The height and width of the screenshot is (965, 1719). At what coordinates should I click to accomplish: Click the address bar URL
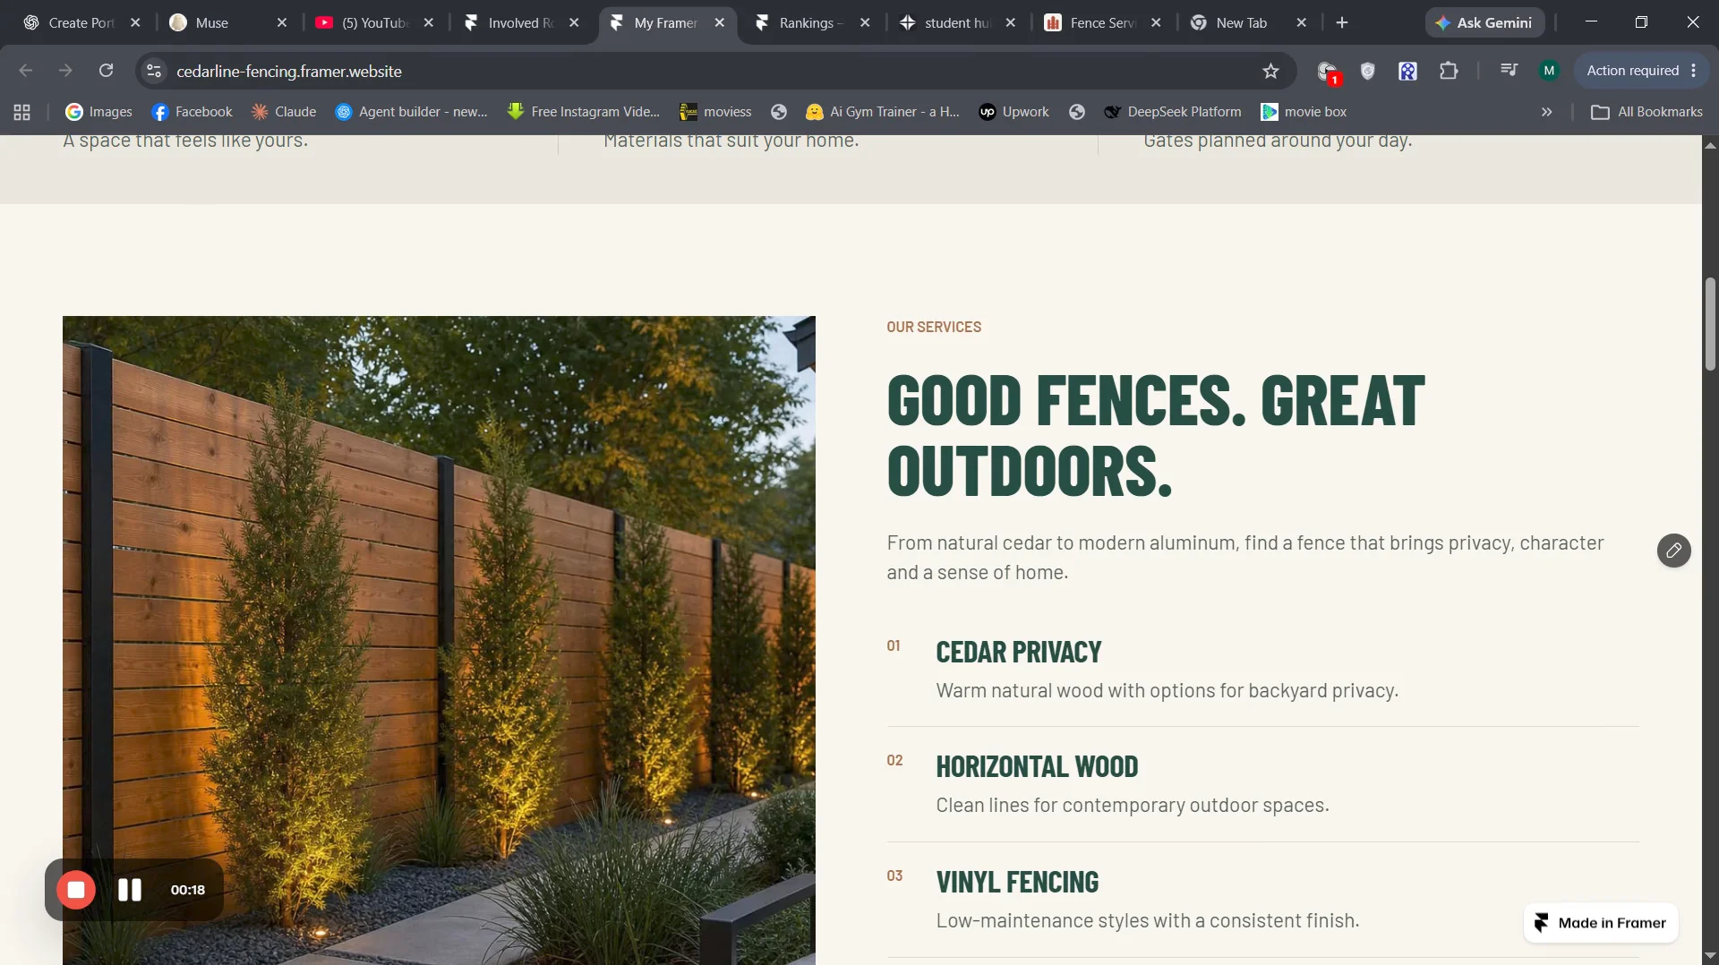289,71
